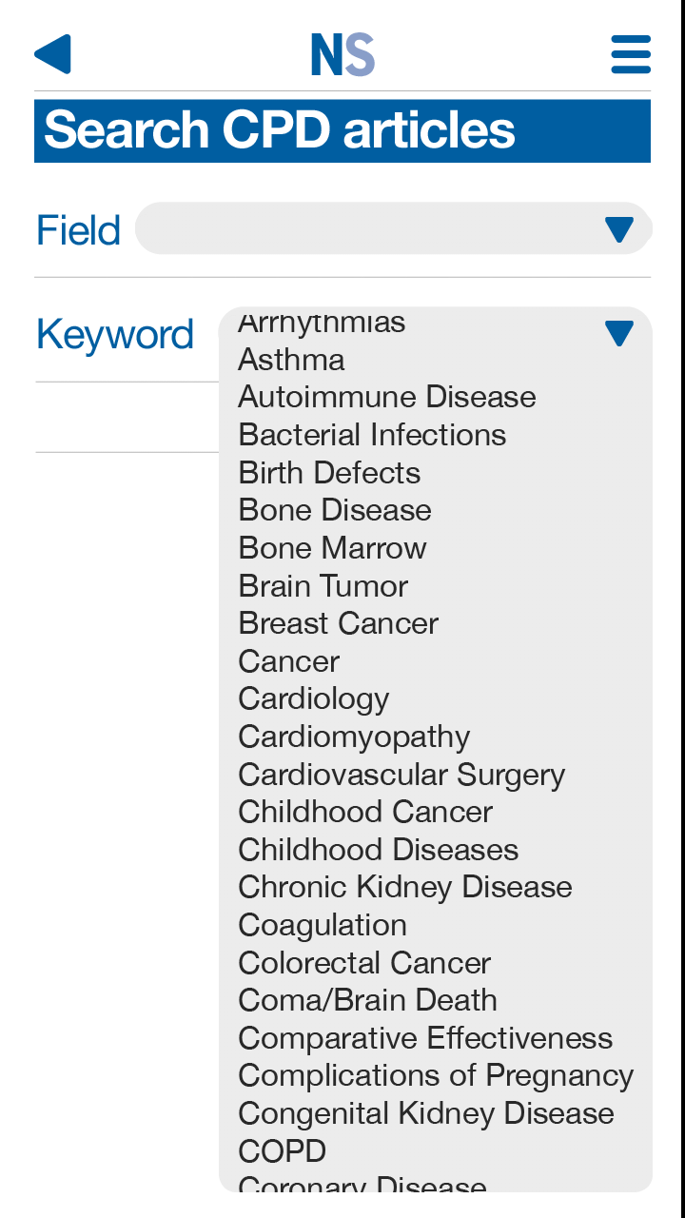Select Breast Cancer keyword
Image resolution: width=685 pixels, height=1218 pixels.
[x=338, y=623]
